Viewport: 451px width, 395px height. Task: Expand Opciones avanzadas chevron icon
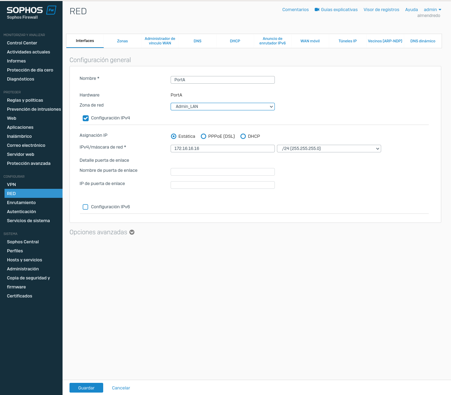click(x=132, y=232)
